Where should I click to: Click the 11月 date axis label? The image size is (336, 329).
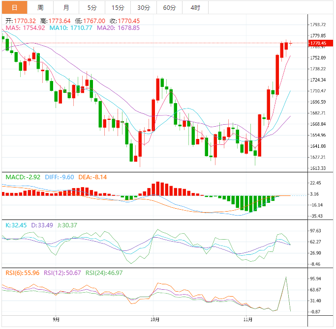248,320
